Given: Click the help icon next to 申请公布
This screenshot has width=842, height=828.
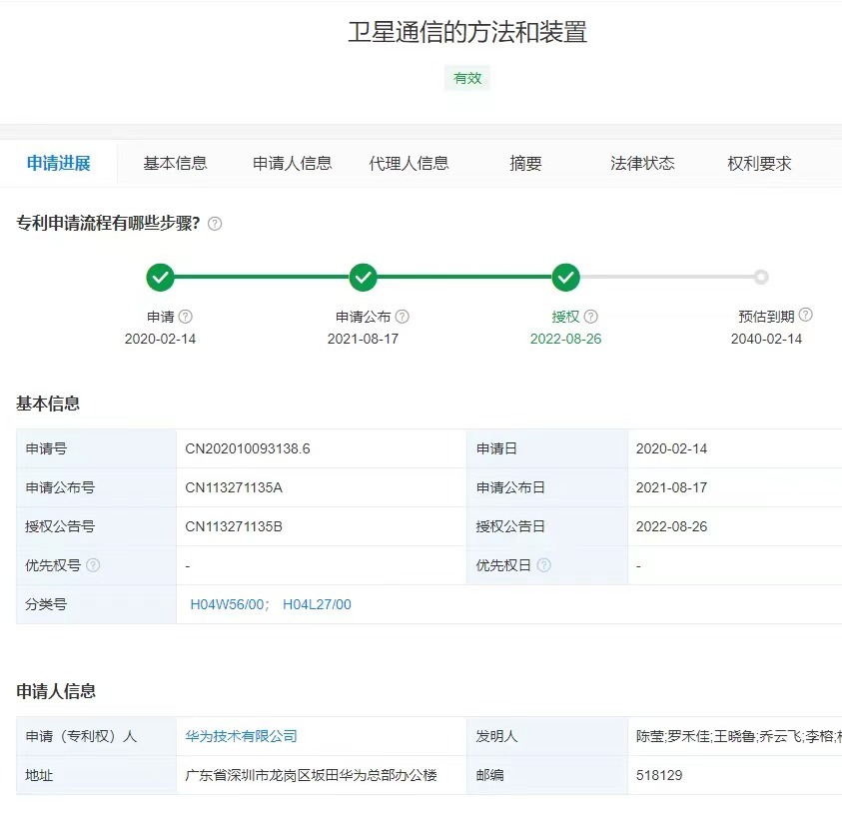Looking at the screenshot, I should [x=403, y=317].
